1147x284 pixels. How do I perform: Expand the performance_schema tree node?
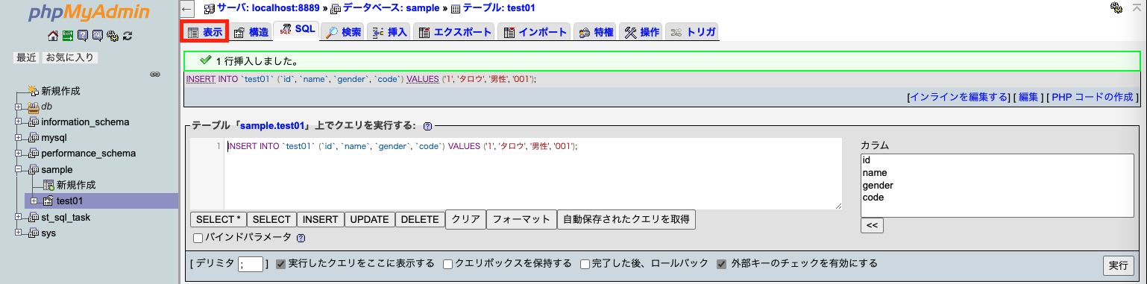pos(19,154)
